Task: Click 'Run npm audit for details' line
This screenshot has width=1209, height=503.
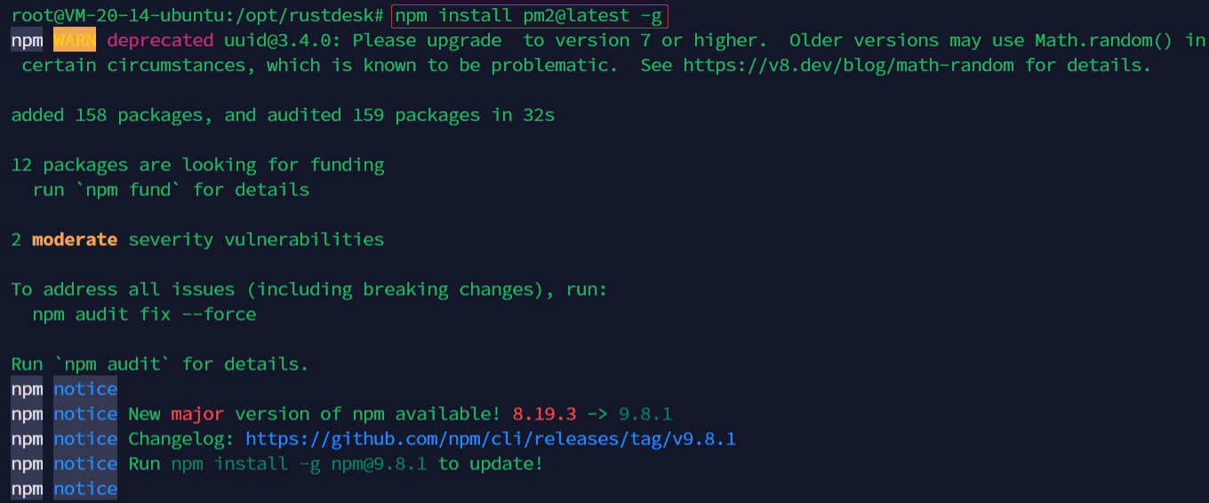Action: click(x=160, y=364)
